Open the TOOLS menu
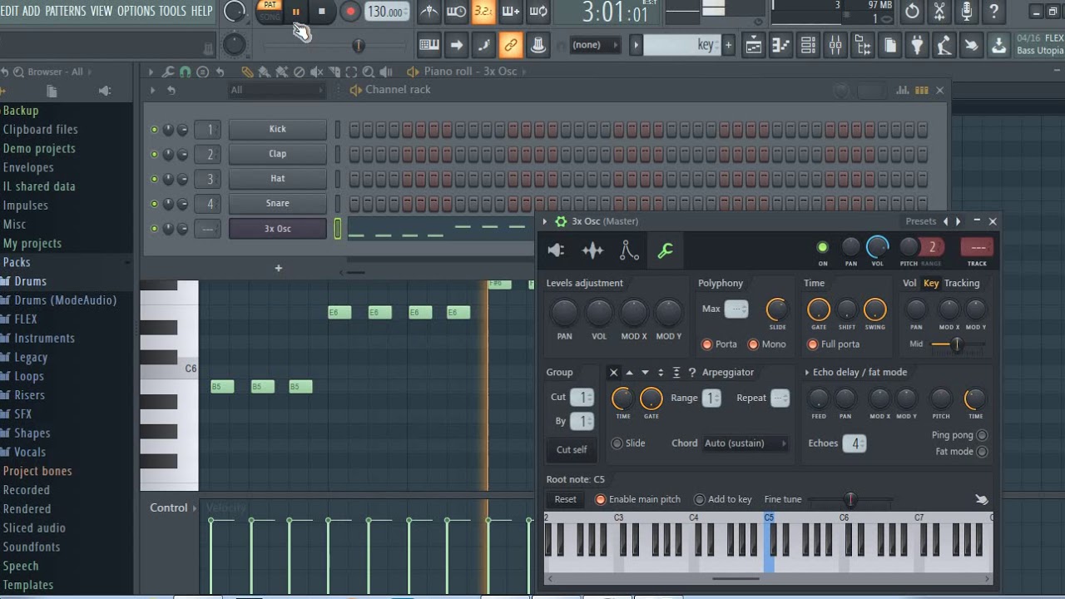The width and height of the screenshot is (1065, 599). (x=172, y=11)
